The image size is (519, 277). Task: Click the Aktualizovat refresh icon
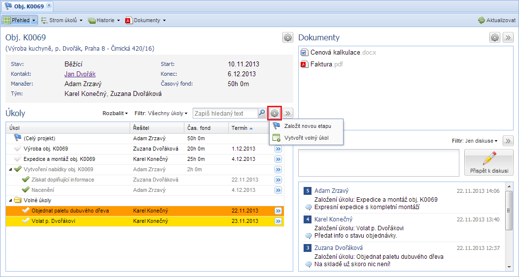(x=481, y=20)
